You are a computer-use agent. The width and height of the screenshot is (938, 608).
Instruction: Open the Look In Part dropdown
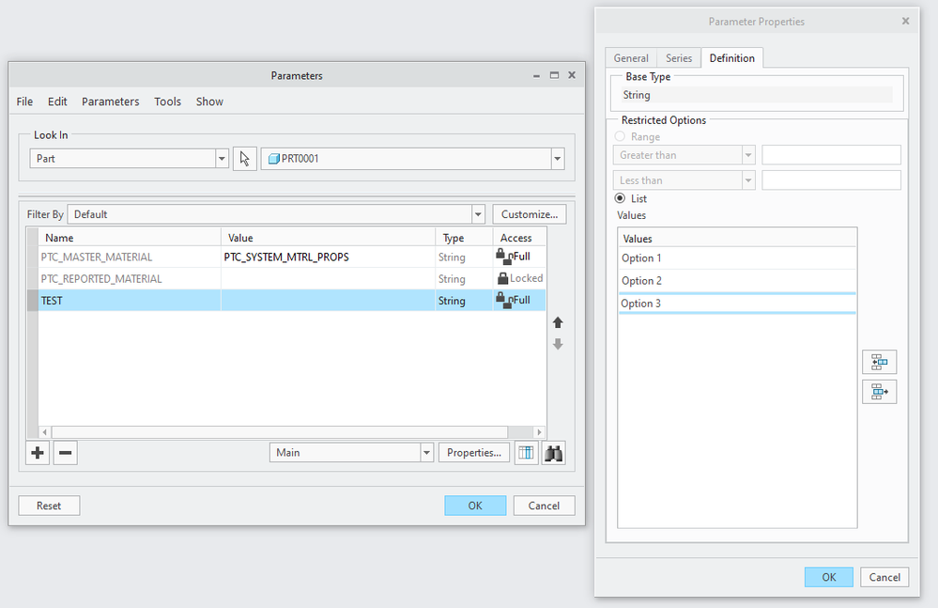tap(222, 159)
